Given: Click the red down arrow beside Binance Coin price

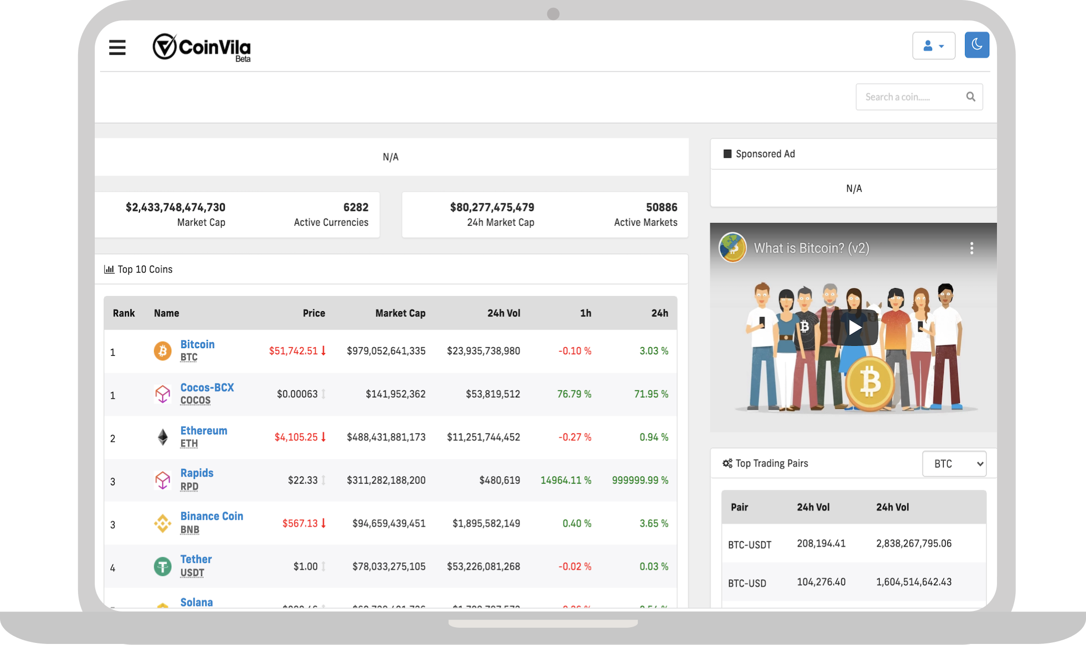Looking at the screenshot, I should point(324,523).
